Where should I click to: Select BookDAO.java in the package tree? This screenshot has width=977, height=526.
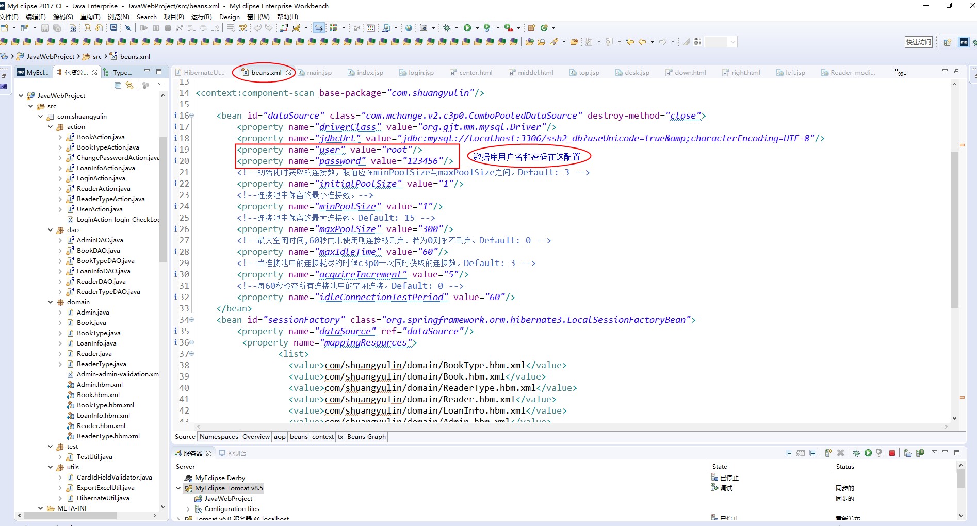[x=98, y=251]
